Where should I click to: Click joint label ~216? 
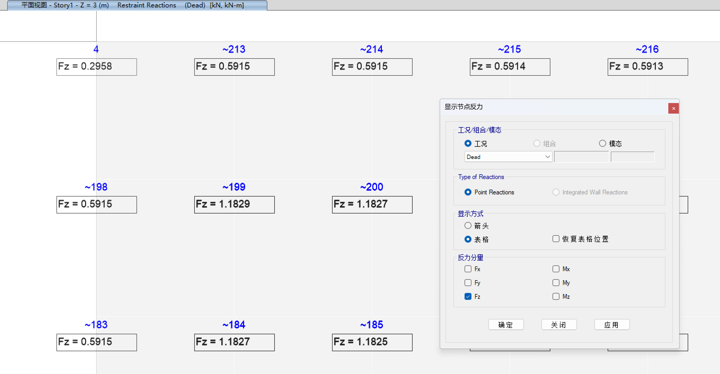[647, 50]
